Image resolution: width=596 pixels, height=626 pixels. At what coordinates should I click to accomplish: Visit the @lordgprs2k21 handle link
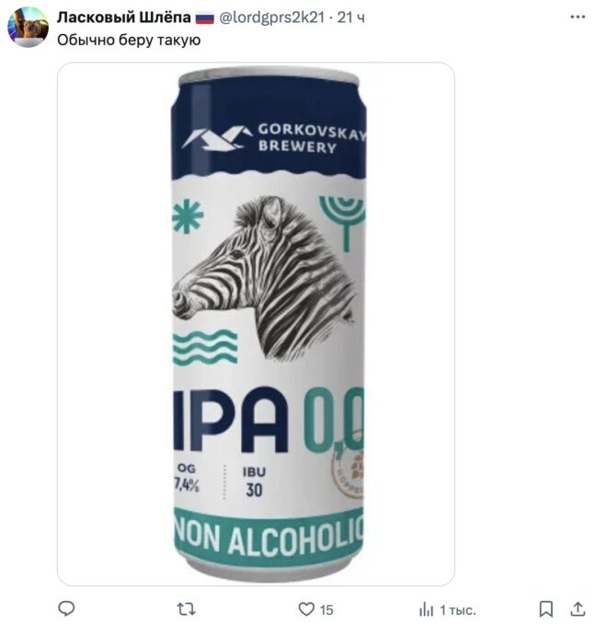point(271,17)
